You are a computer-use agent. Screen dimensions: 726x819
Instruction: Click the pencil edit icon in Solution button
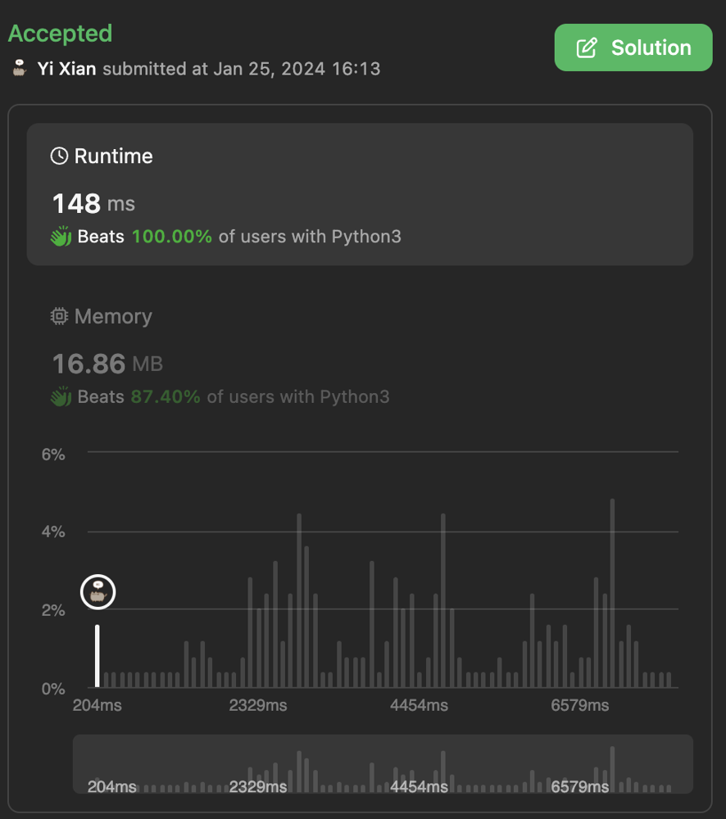pyautogui.click(x=587, y=48)
